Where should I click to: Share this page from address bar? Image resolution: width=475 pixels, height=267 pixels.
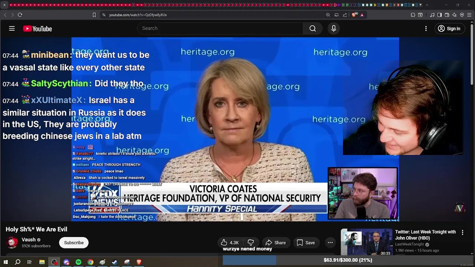tap(345, 15)
